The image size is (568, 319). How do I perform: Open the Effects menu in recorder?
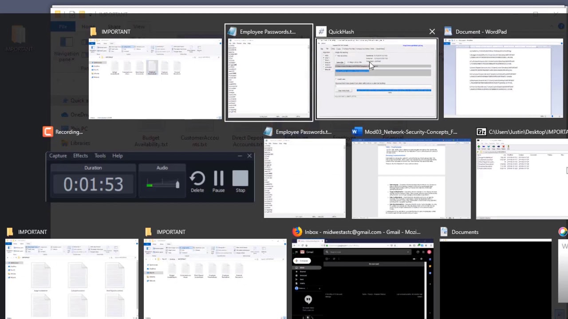coord(80,156)
